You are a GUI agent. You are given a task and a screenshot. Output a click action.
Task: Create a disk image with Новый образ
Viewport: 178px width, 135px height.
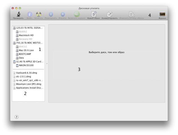tap(94, 14)
